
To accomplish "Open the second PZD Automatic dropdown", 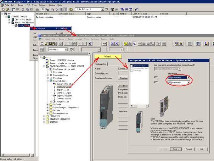I will 189,82.
